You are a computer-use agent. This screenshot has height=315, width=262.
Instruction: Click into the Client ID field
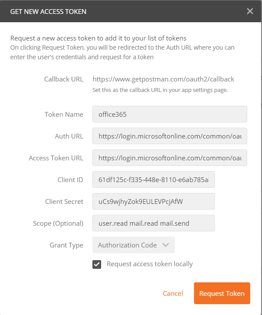pyautogui.click(x=153, y=180)
